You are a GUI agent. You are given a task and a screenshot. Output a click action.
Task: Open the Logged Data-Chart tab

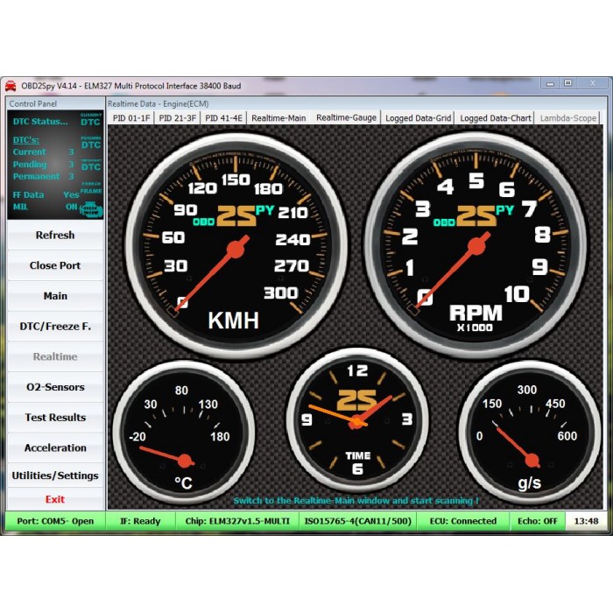[495, 117]
